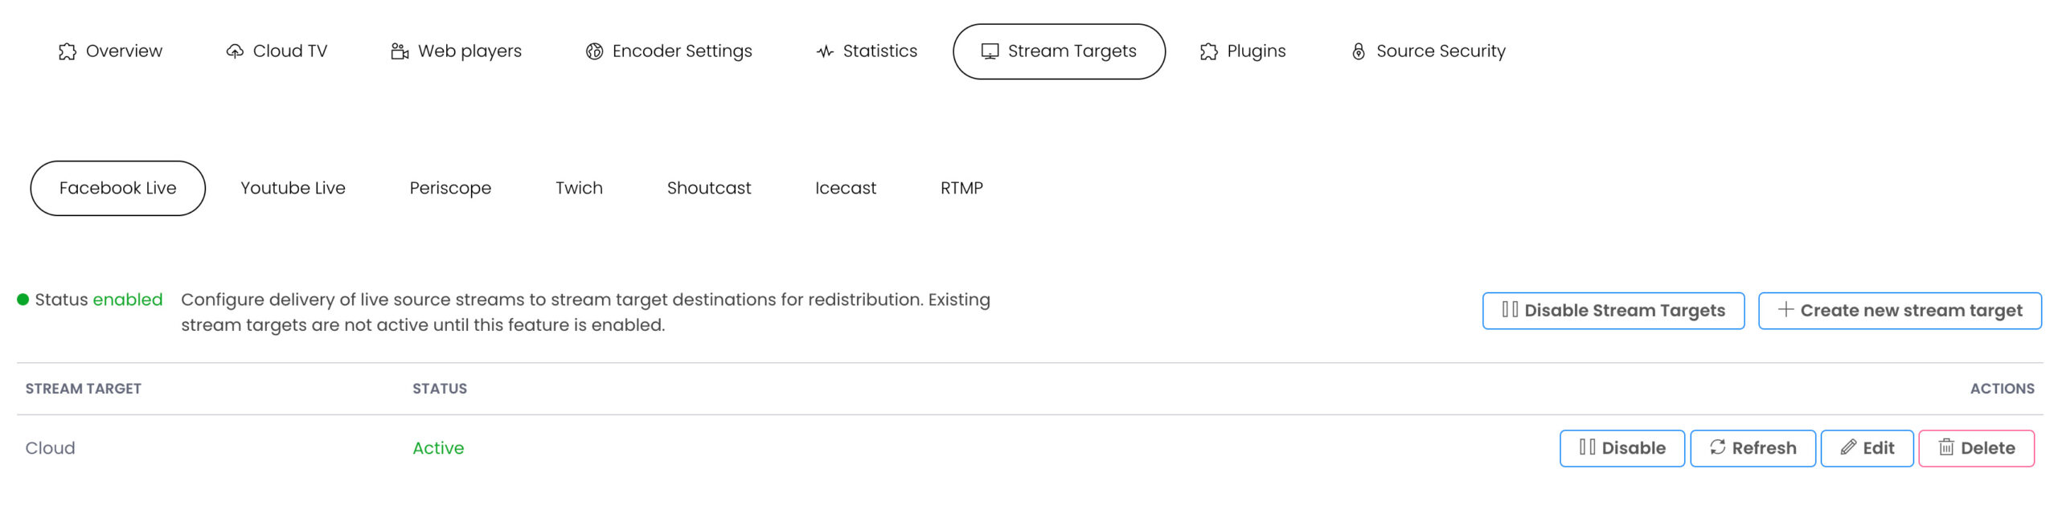The image size is (2058, 530).
Task: Open the Twich target tab
Action: (x=579, y=188)
